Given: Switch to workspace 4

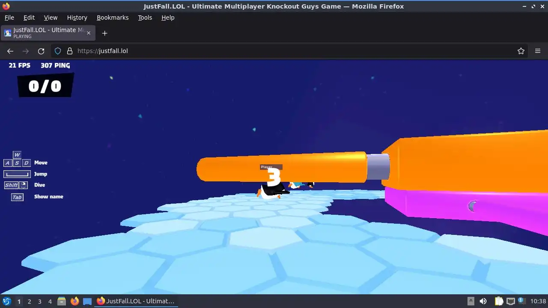Looking at the screenshot, I should pyautogui.click(x=50, y=301).
